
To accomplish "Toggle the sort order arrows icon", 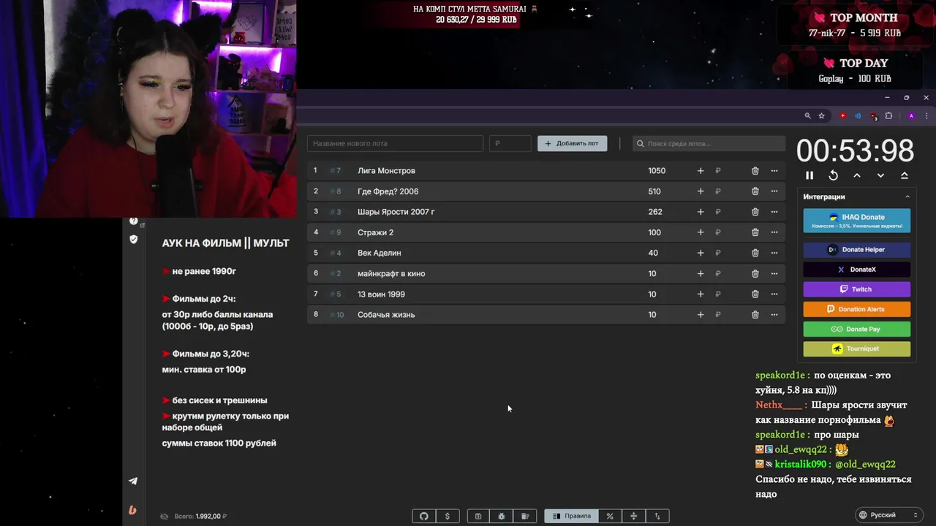I will (657, 516).
